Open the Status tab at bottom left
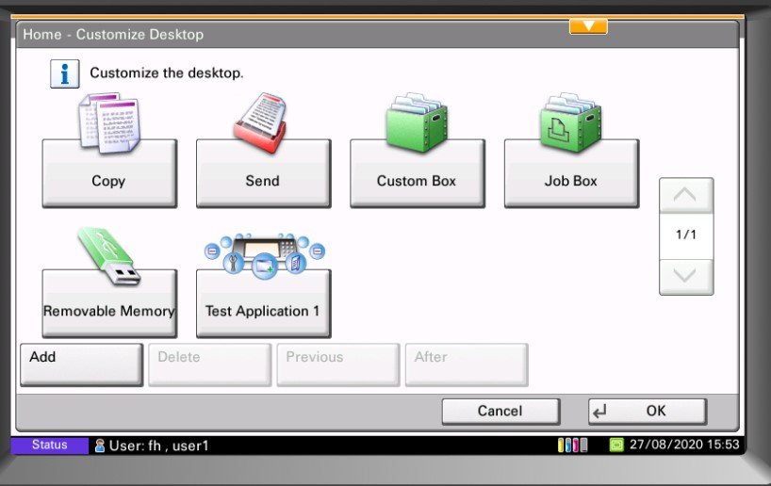The width and height of the screenshot is (771, 486). 49,445
